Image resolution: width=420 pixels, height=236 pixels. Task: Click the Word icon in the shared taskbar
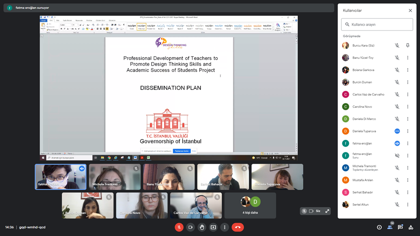click(x=135, y=158)
